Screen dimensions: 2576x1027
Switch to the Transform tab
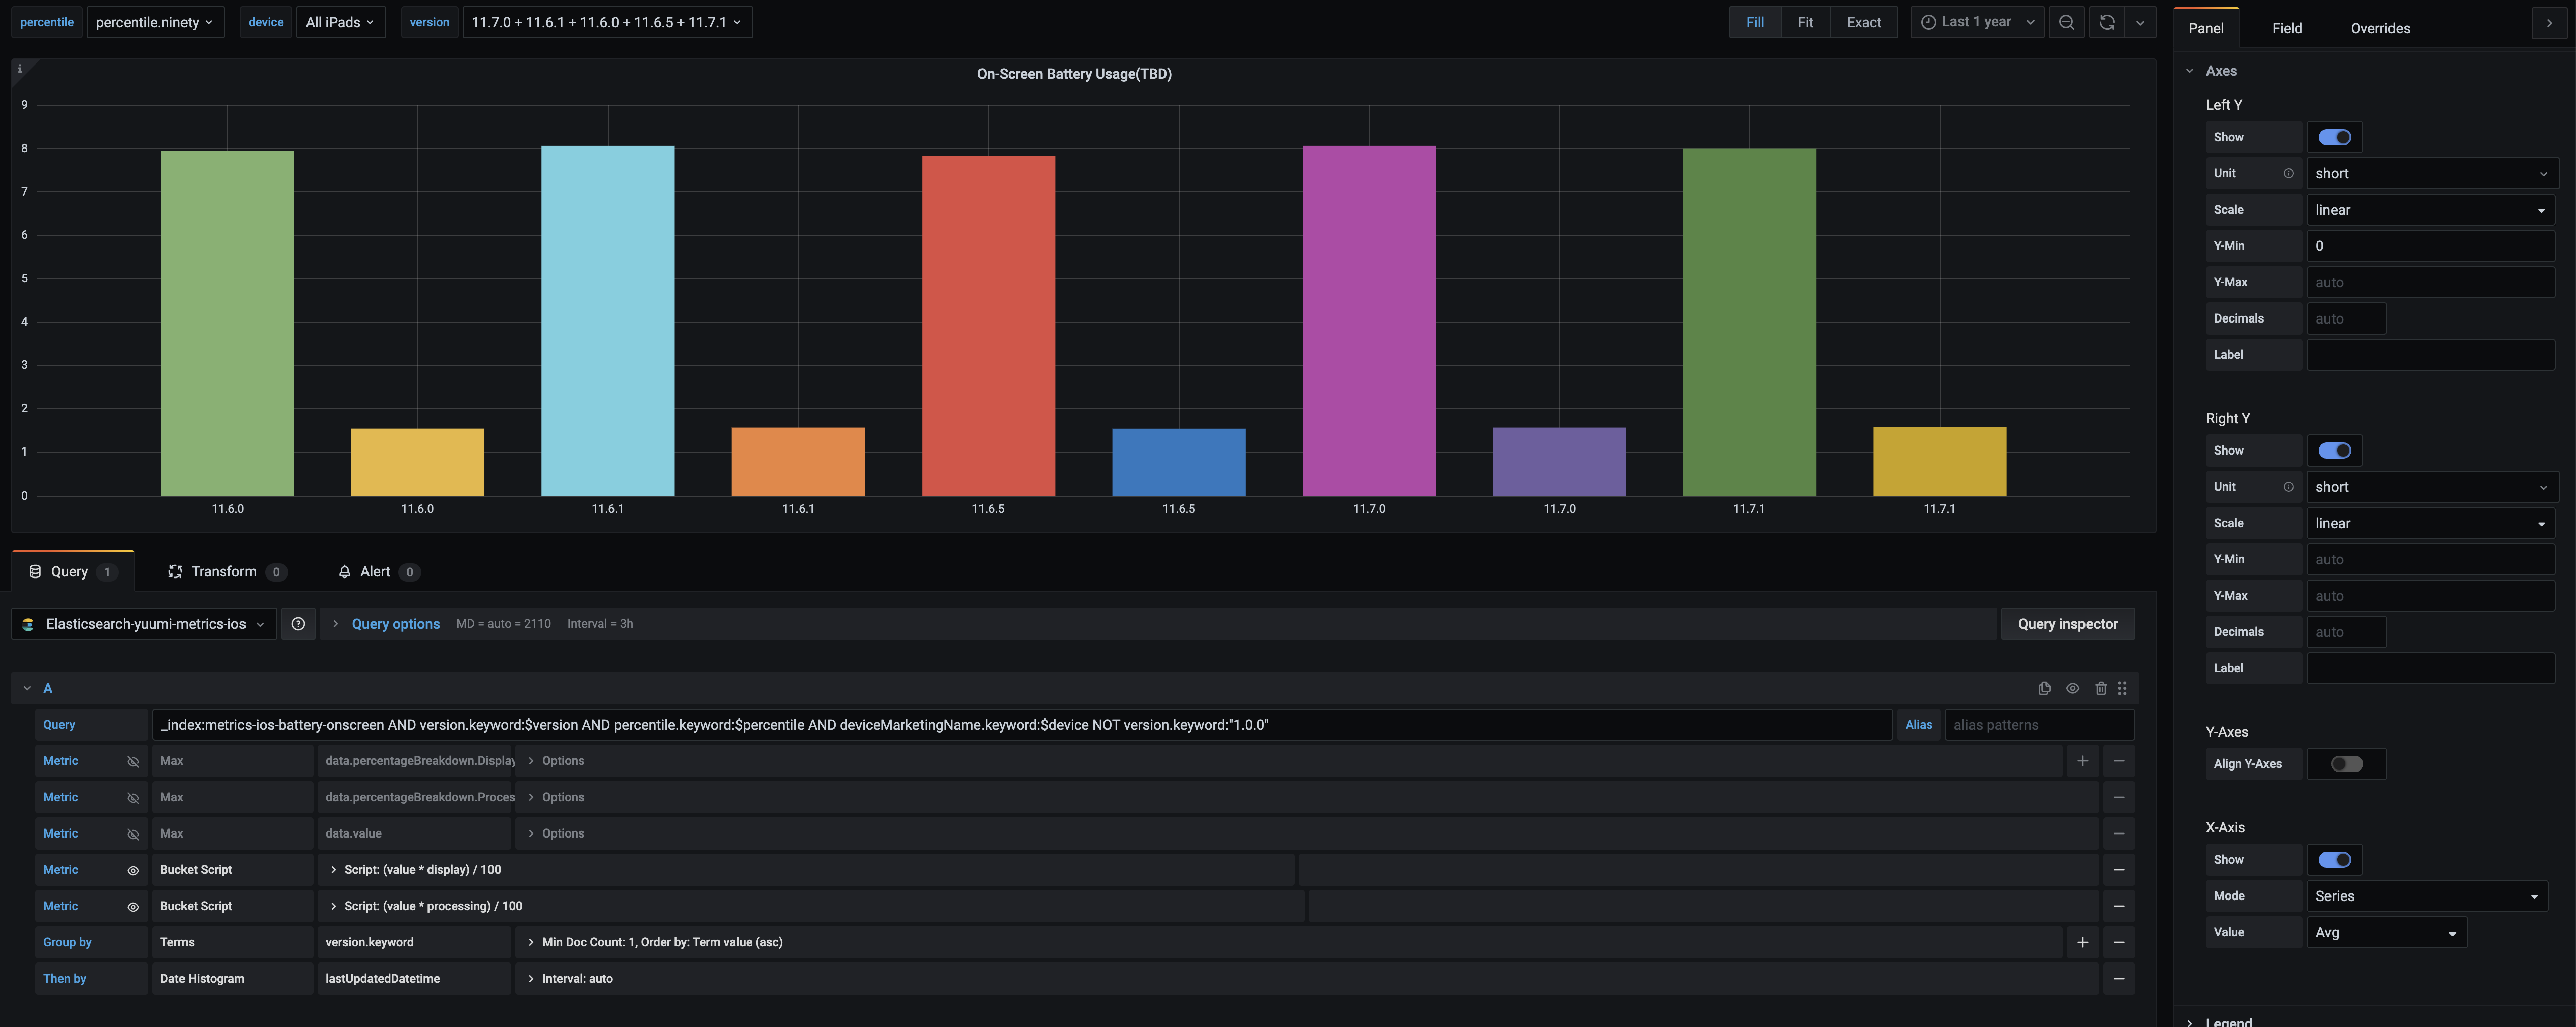(x=224, y=571)
